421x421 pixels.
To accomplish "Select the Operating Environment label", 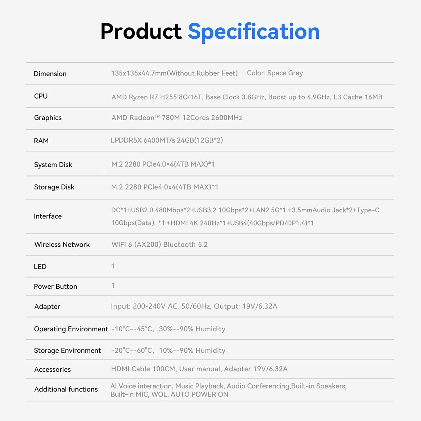I will (71, 329).
